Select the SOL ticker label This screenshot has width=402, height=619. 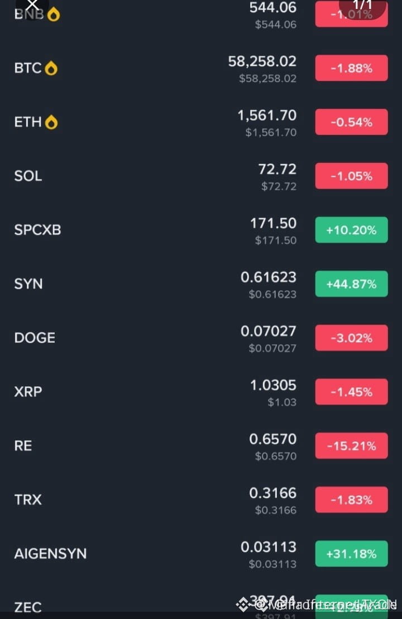(28, 176)
